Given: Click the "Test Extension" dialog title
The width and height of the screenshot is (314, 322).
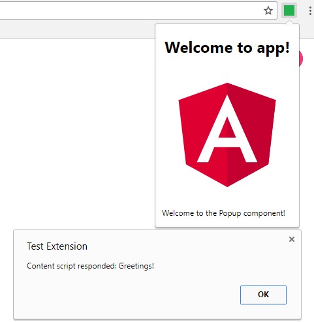Looking at the screenshot, I should coord(57,246).
